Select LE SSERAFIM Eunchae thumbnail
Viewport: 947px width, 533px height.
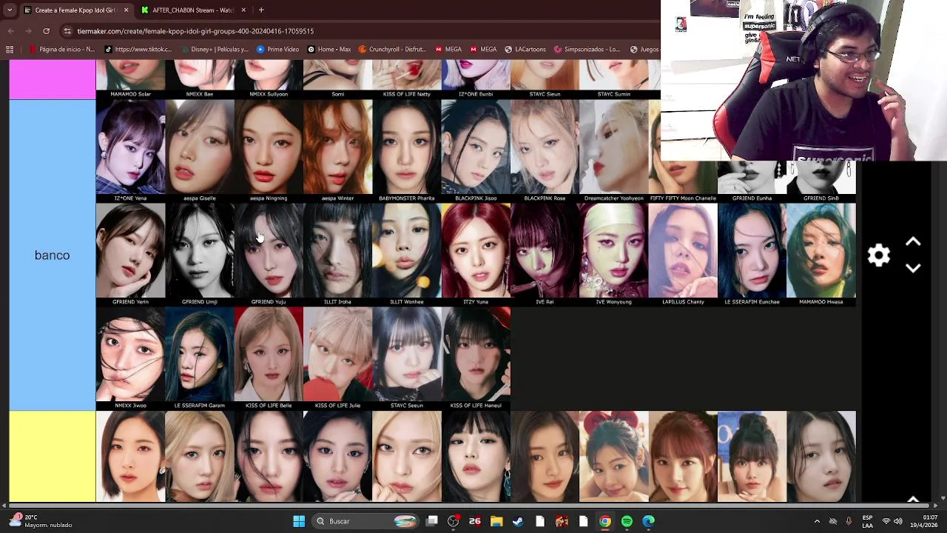tap(752, 255)
